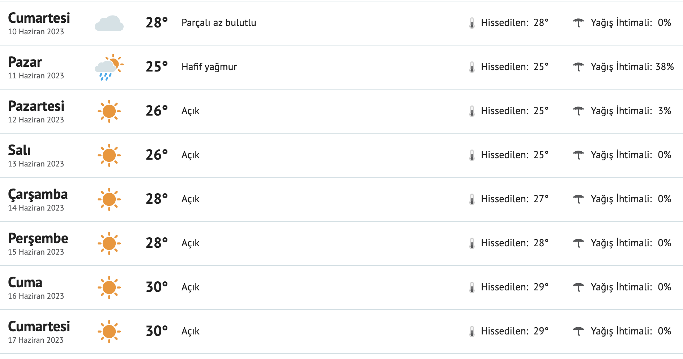Screen dimensions: 683x359
Task: Click the sun icon for Pazartesi
Action: click(x=109, y=111)
